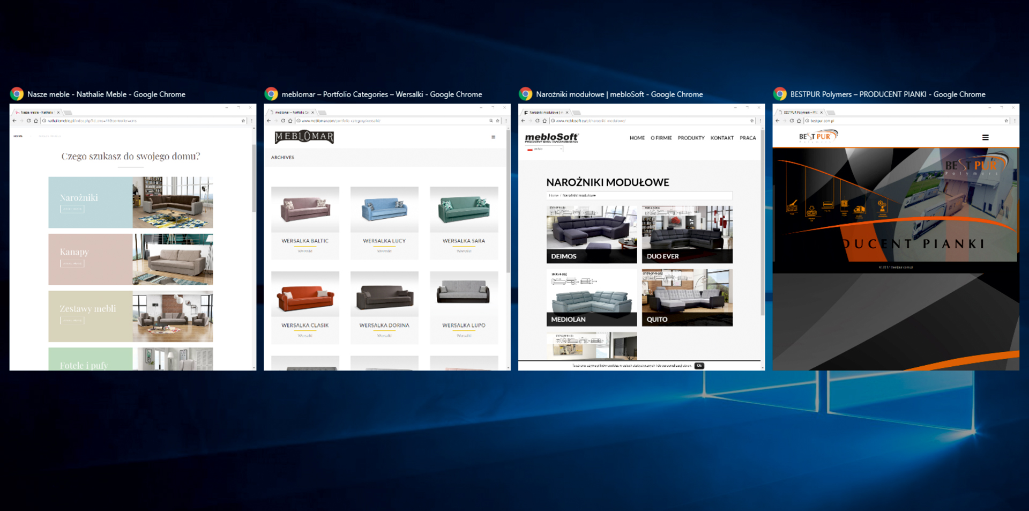Click the Ok button on the cookie notice
The height and width of the screenshot is (511, 1029).
pos(699,366)
